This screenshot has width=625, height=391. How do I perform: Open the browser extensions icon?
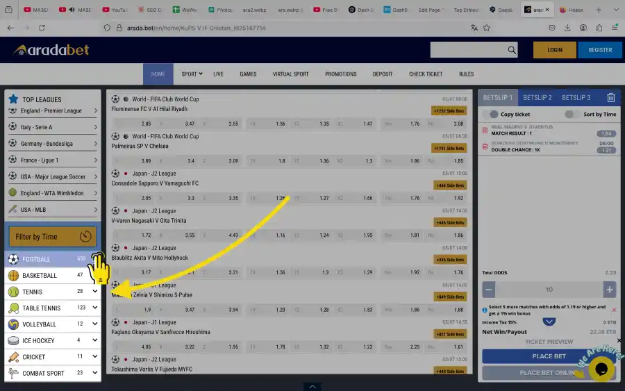[x=599, y=28]
